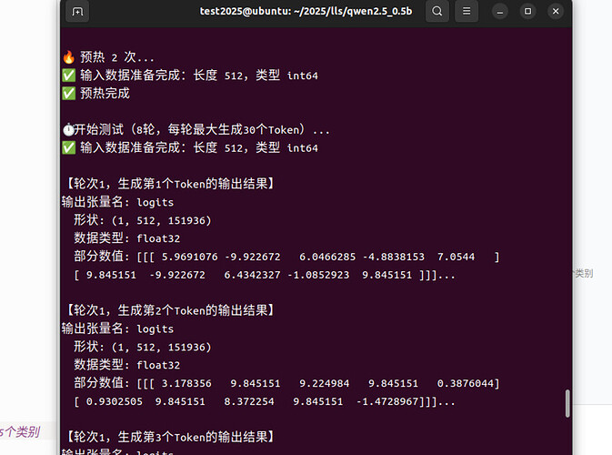Click the 【轮次1，生成第3个Token的输出结果】 heading
Image resolution: width=612 pixels, height=455 pixels.
[x=171, y=437]
